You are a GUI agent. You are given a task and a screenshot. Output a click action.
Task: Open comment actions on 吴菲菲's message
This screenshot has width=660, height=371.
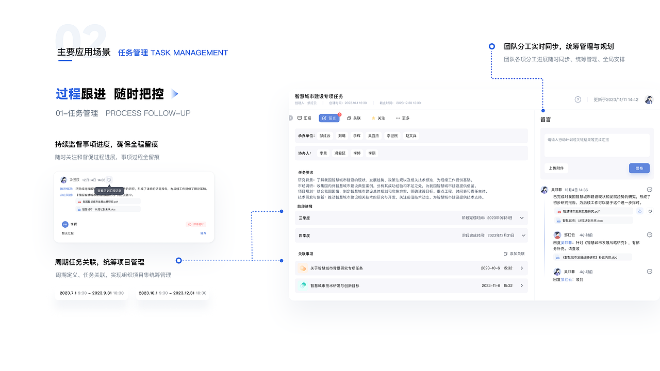pos(649,190)
